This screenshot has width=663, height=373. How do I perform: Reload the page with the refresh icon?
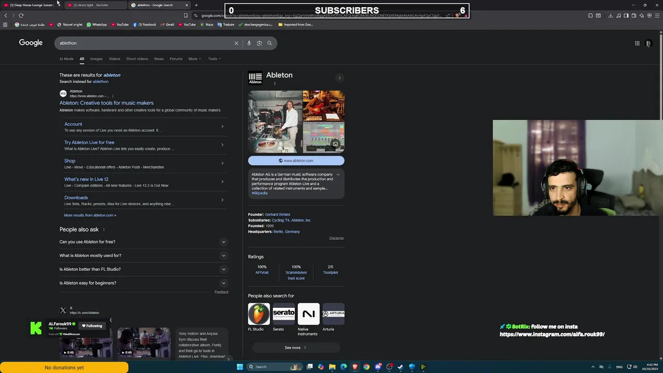click(x=21, y=16)
